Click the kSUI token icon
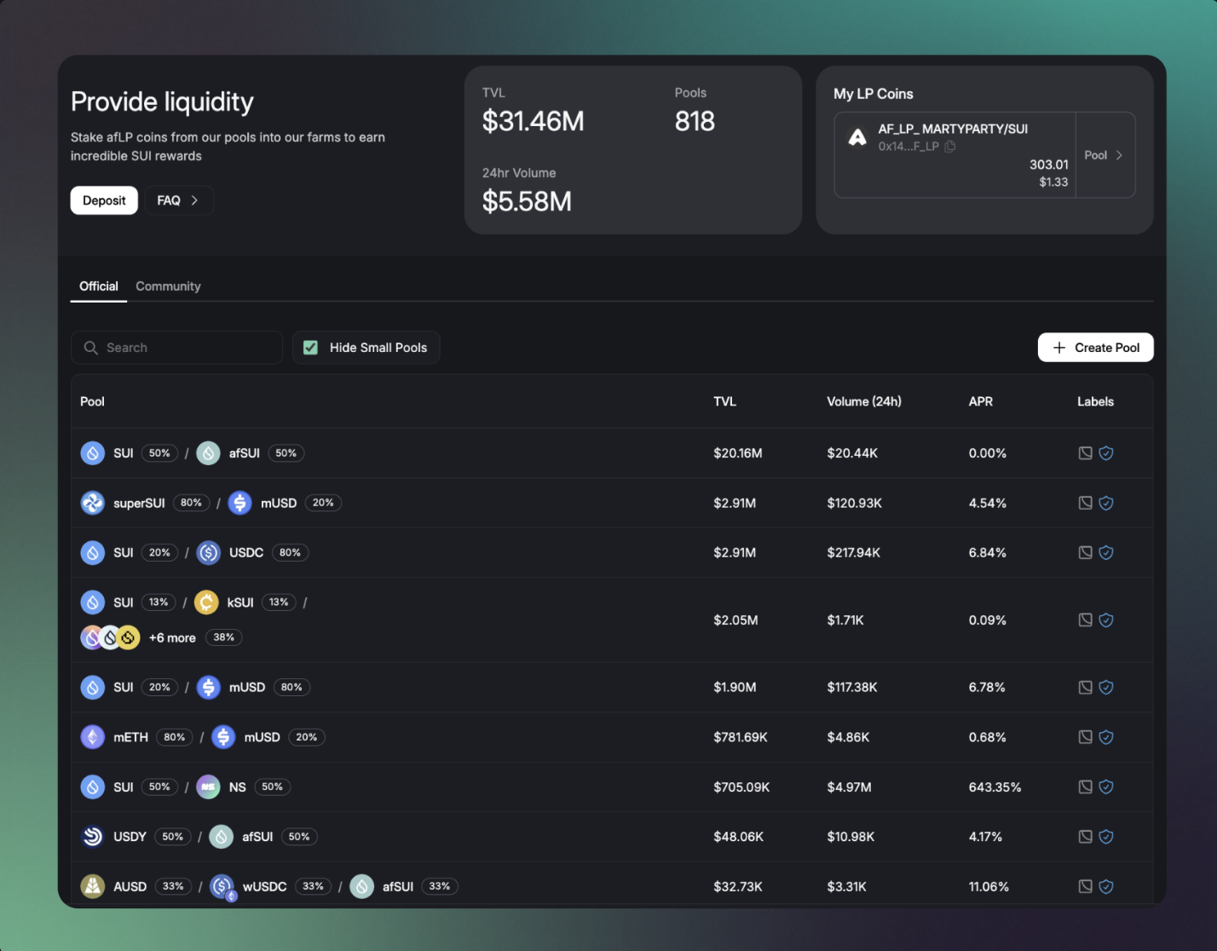The width and height of the screenshot is (1217, 951). point(206,602)
